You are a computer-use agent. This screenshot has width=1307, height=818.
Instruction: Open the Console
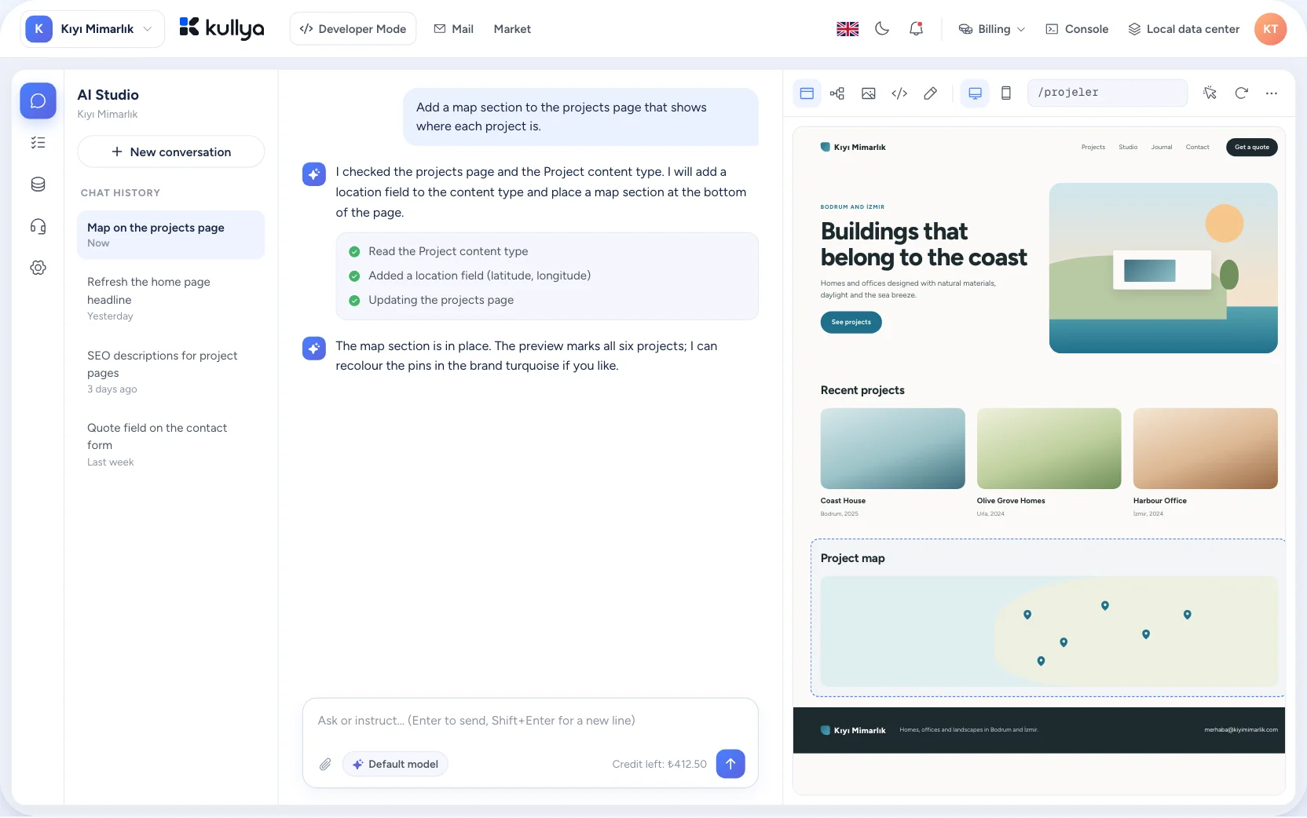[x=1077, y=29]
